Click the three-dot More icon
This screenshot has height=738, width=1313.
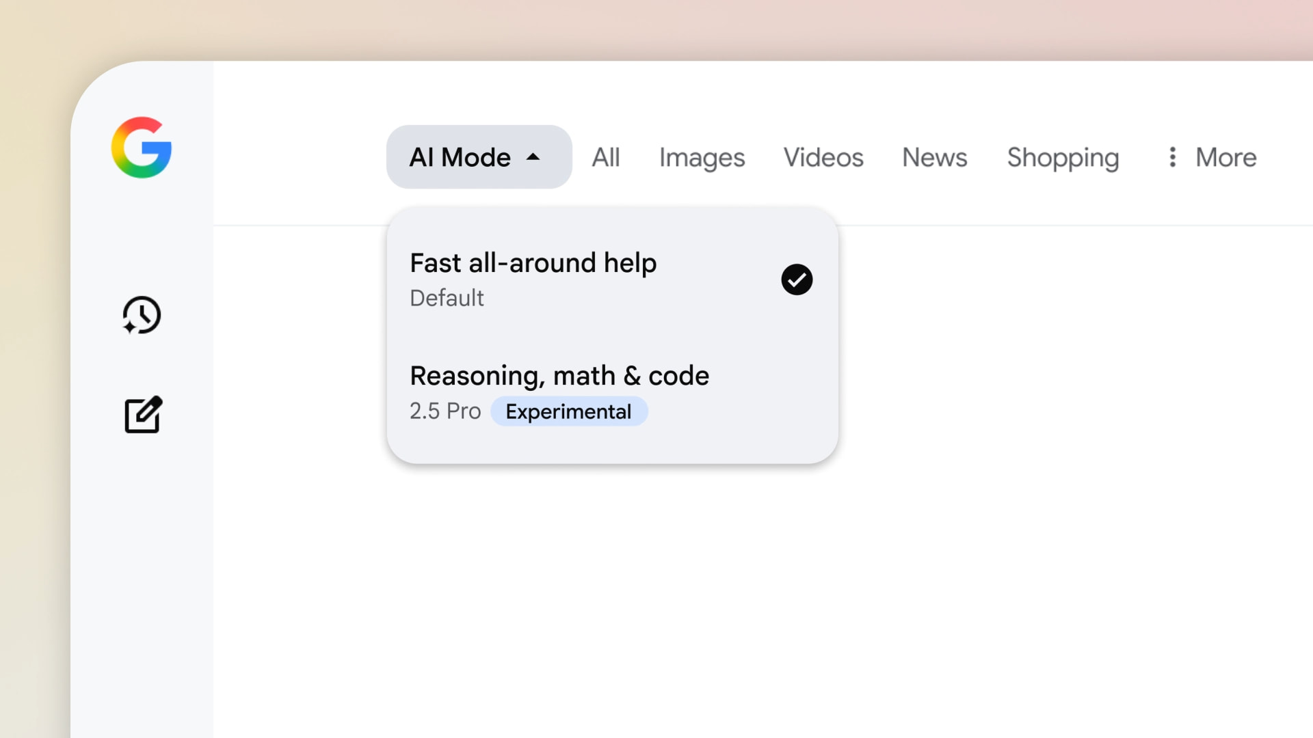click(1172, 157)
